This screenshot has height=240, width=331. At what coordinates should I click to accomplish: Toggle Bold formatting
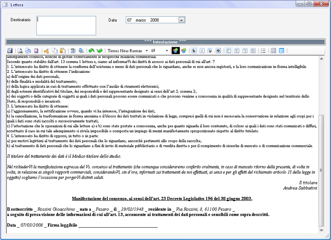(x=194, y=51)
